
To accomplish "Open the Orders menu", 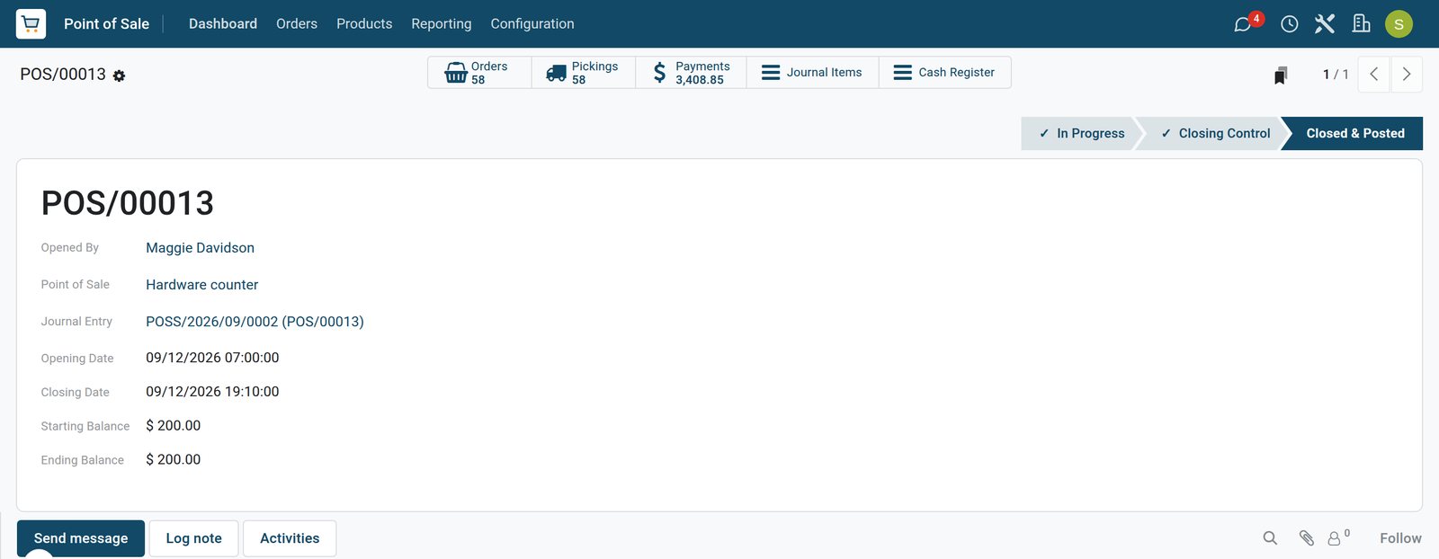I will pos(297,24).
